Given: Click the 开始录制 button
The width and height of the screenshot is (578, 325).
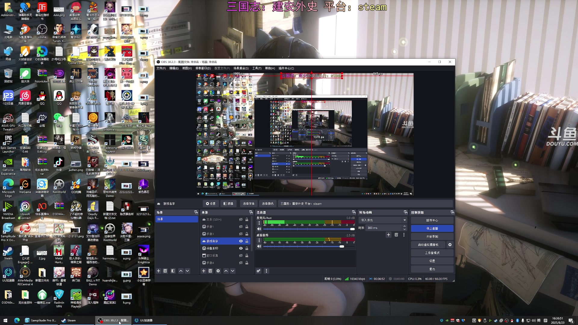Looking at the screenshot, I should click(x=432, y=237).
